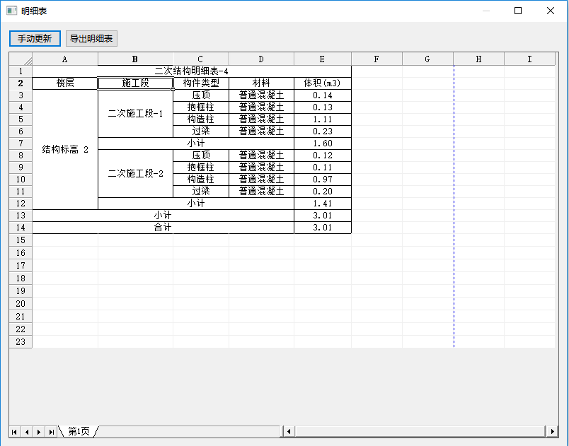The image size is (569, 446).
Task: Click the 导出明细表 button
Action: 91,38
